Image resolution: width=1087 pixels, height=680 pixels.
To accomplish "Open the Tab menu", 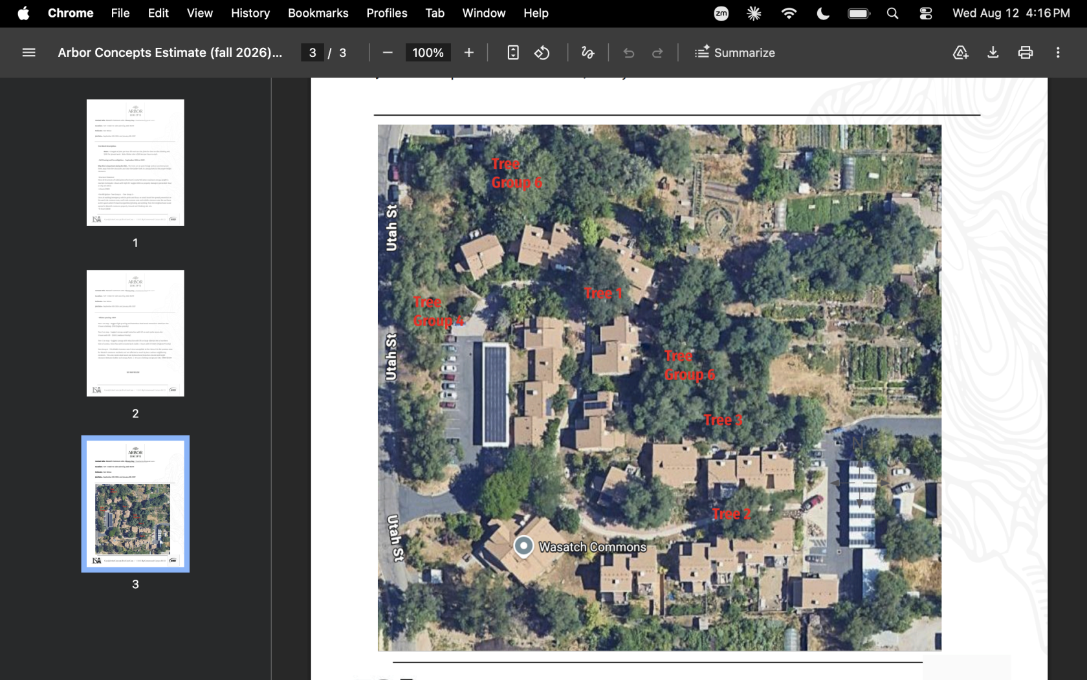I will (435, 13).
